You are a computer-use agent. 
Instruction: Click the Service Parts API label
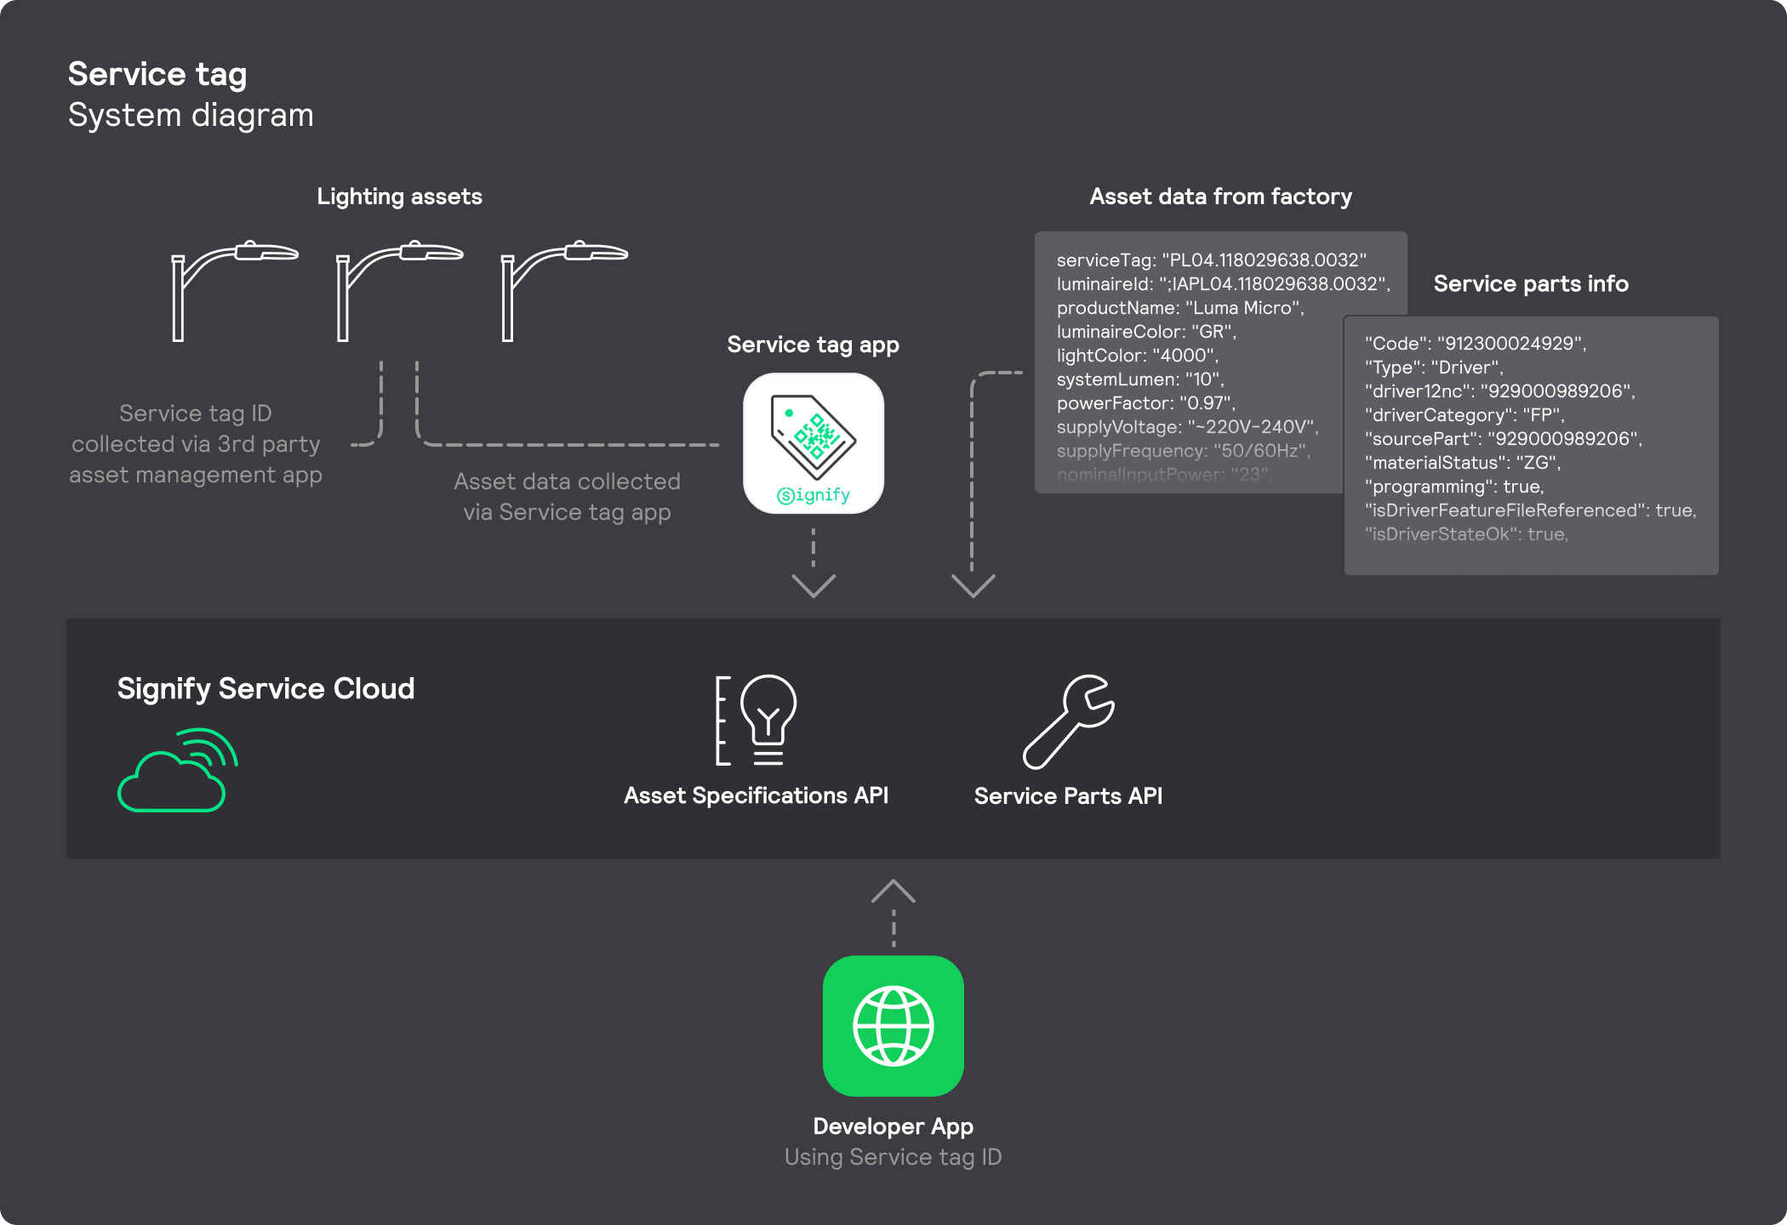(x=1068, y=796)
